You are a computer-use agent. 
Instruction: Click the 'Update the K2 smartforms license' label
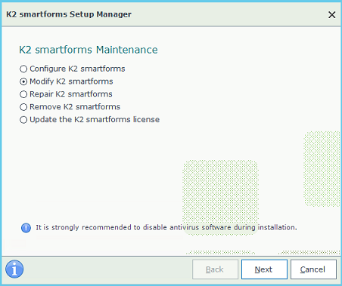pyautogui.click(x=95, y=119)
